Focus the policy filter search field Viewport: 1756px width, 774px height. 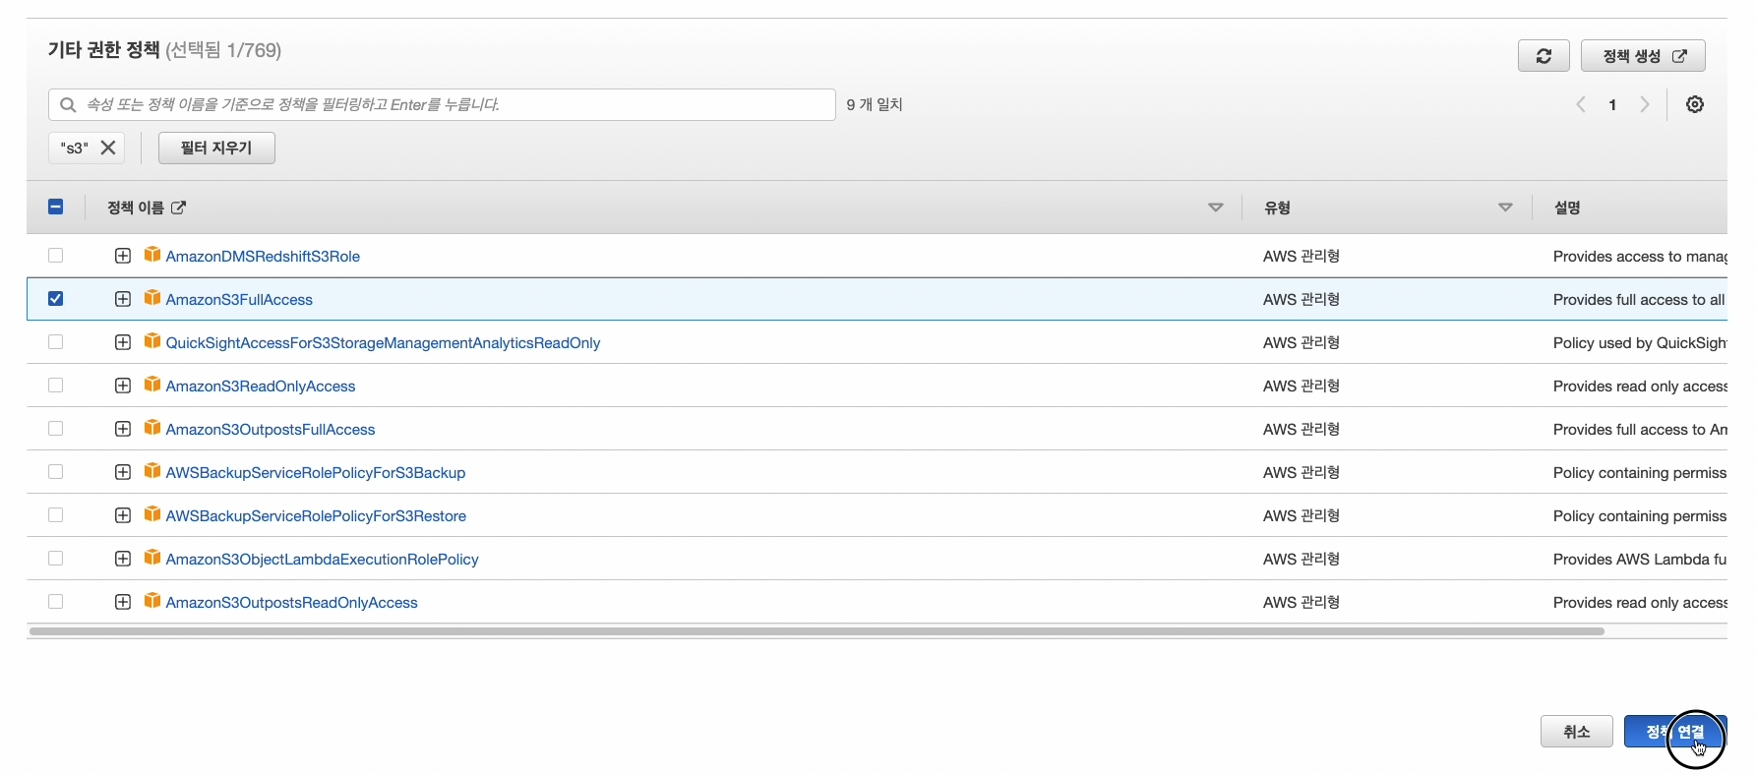pos(442,104)
